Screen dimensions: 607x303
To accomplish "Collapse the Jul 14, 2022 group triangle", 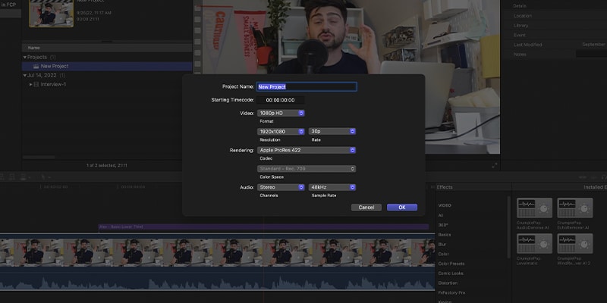I will (x=25, y=75).
